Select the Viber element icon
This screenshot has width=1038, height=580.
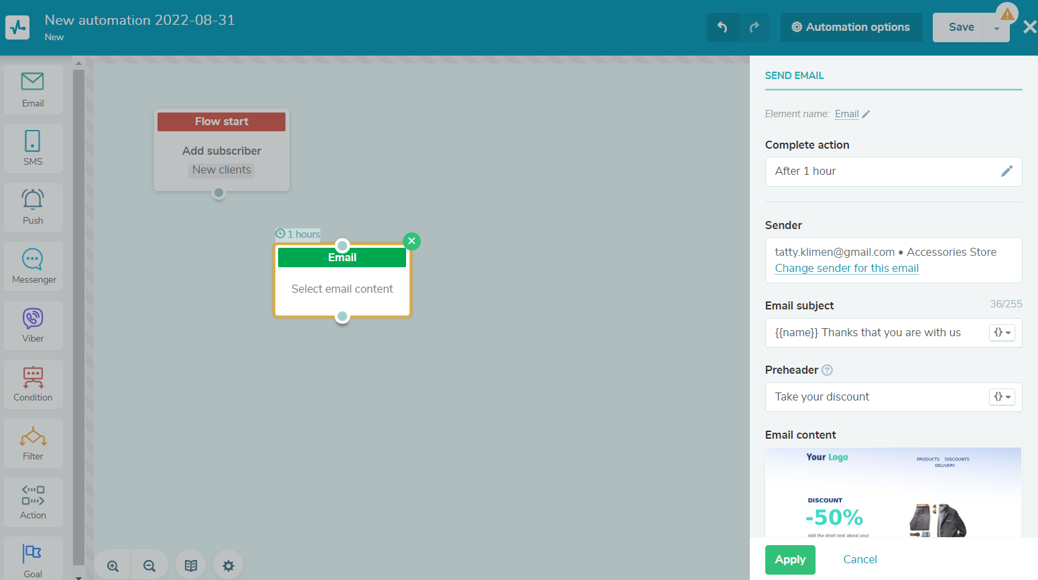point(33,325)
